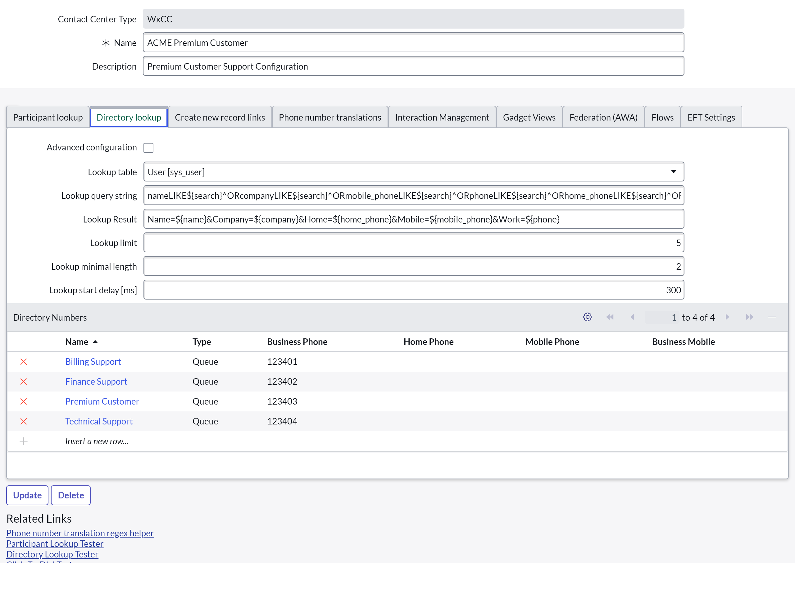
Task: Click the Update button
Action: click(x=27, y=495)
